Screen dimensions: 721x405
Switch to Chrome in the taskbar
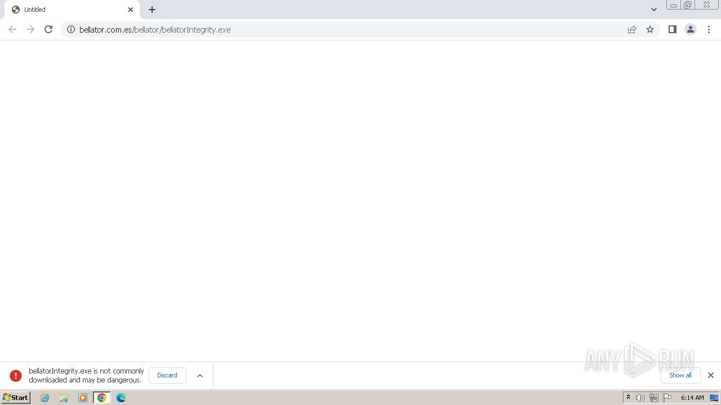[x=102, y=398]
